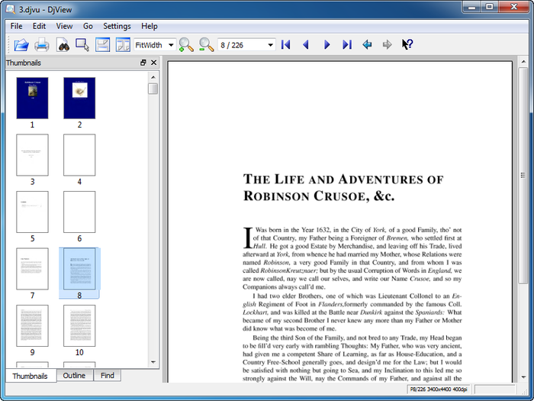This screenshot has height=401, width=534.
Task: Click the What's This help cursor icon
Action: (x=407, y=44)
